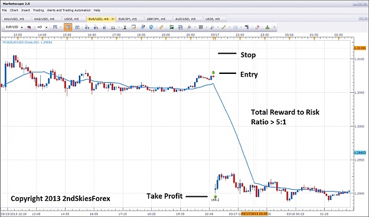369x217 pixels.
Task: Expand the indicator icon dropdown arrow
Action: 119,27
